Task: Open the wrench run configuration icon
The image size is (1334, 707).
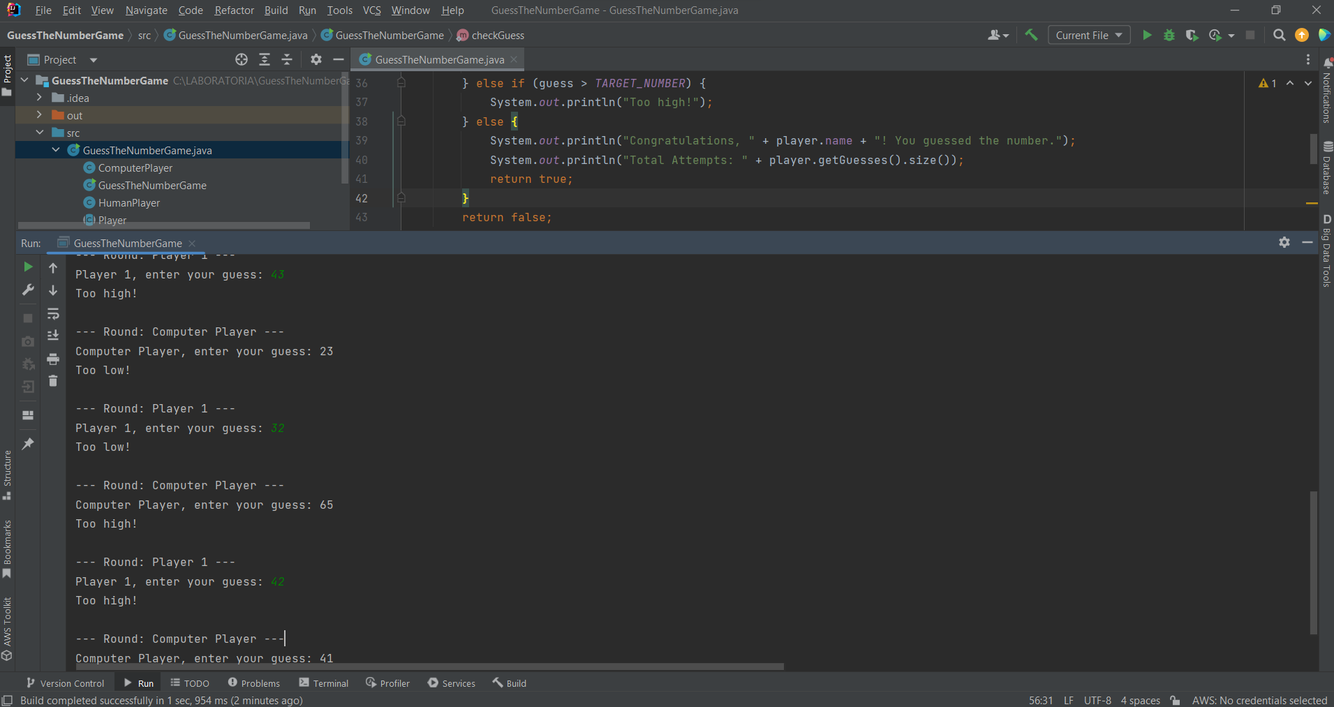Action: coord(28,290)
